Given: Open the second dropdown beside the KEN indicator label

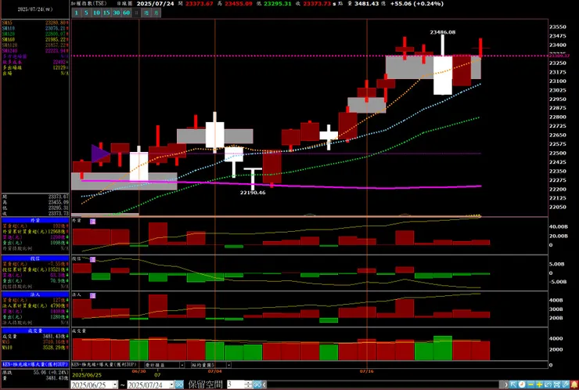Looking at the screenshot, I should pyautogui.click(x=228, y=365).
